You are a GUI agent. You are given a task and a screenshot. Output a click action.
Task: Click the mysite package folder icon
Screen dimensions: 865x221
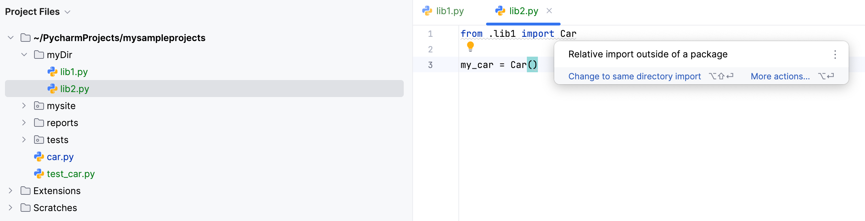tap(39, 106)
